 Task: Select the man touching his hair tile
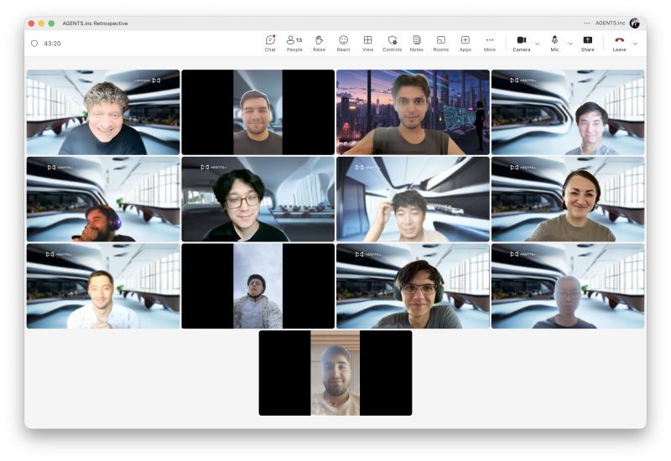coord(413,199)
